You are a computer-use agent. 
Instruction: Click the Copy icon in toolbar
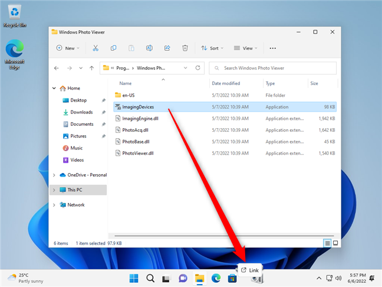point(113,48)
